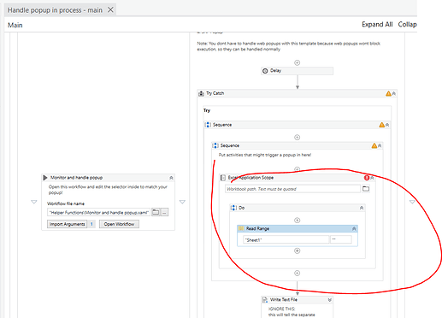Collapse the Try Catch activity

[394, 93]
